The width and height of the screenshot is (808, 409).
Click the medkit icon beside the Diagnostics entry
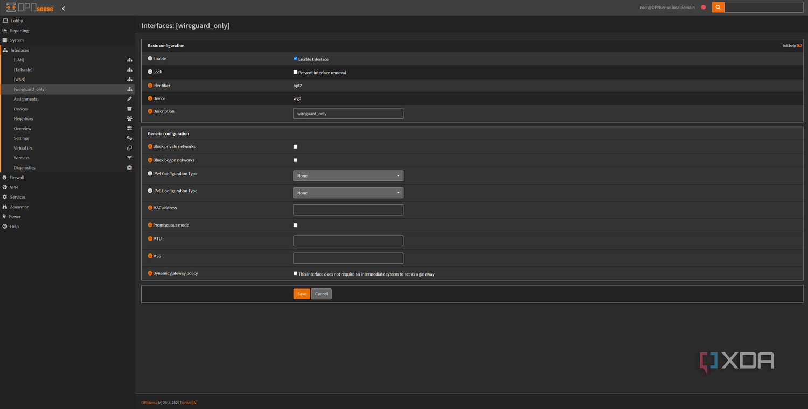tap(129, 167)
